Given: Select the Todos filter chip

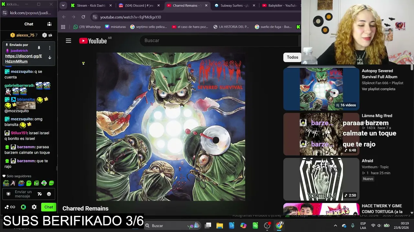Looking at the screenshot, I should [x=292, y=57].
